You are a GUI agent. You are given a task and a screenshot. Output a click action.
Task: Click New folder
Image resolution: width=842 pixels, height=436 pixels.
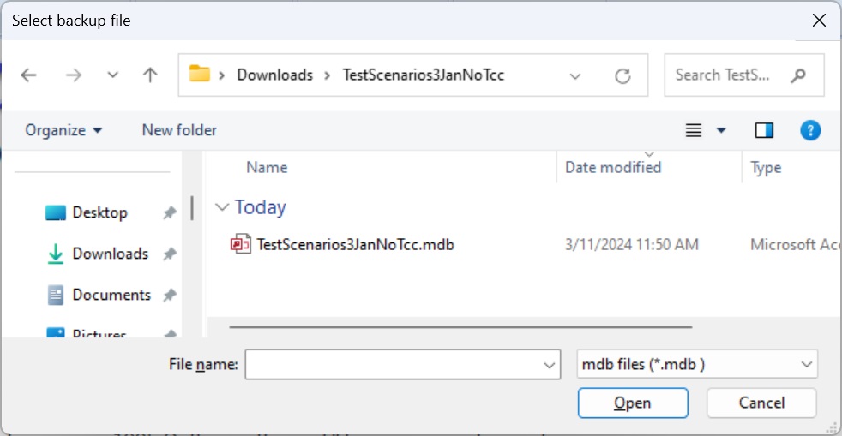[179, 130]
